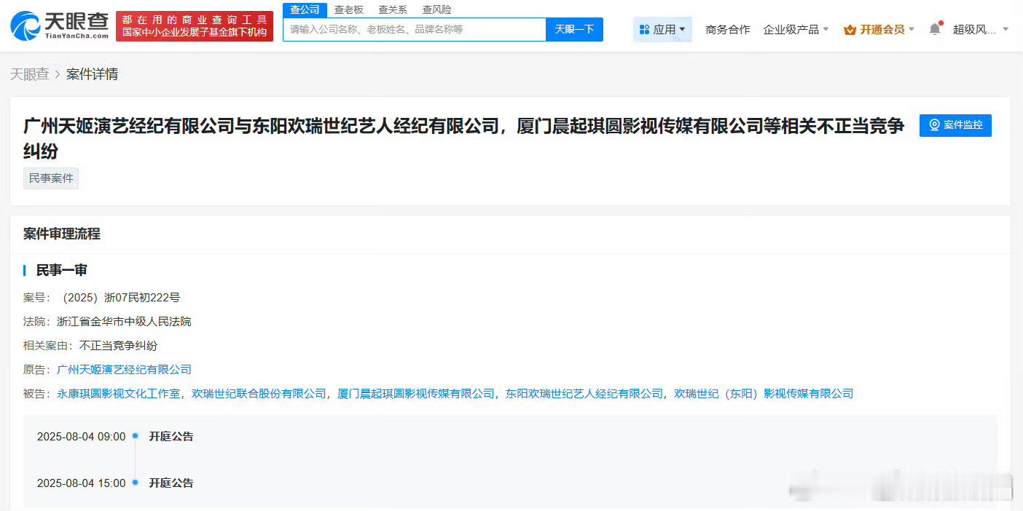Click 案件审理流程 section heading

pos(62,234)
